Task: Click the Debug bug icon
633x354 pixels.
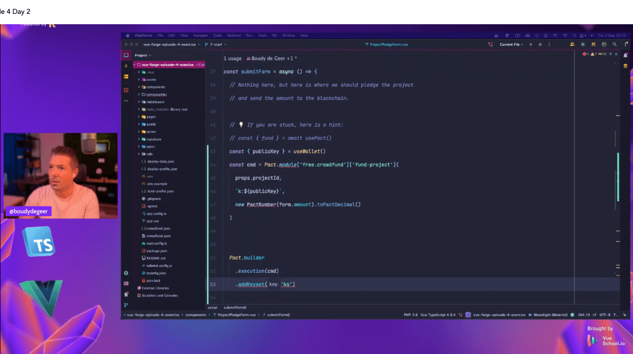Action: pyautogui.click(x=540, y=45)
